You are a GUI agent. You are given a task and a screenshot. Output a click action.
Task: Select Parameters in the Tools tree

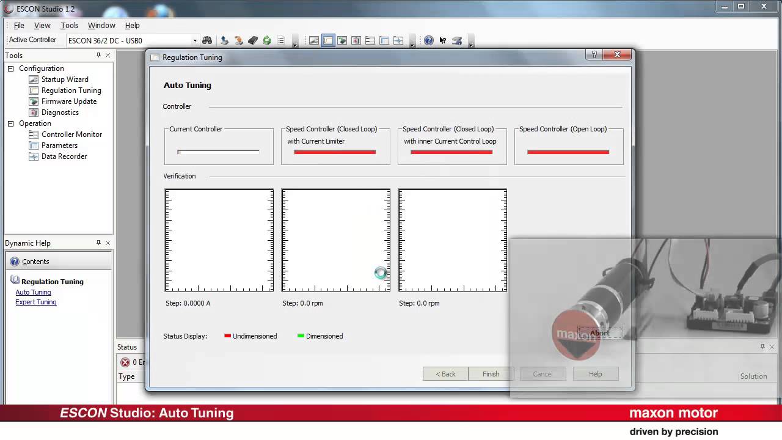point(59,145)
